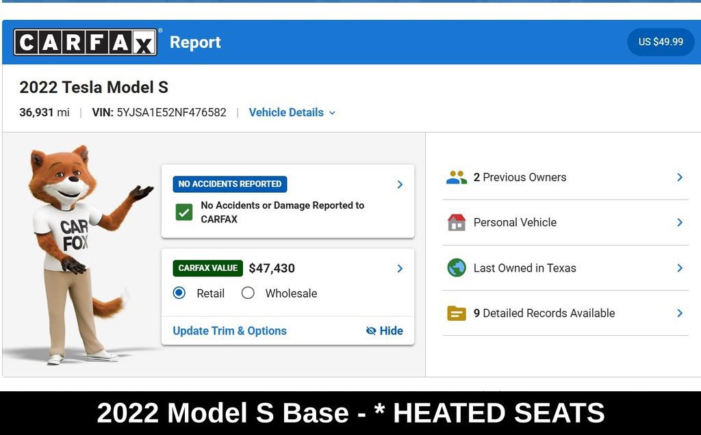This screenshot has height=435, width=701.
Task: Select the Retail value radio button
Action: pyautogui.click(x=179, y=293)
